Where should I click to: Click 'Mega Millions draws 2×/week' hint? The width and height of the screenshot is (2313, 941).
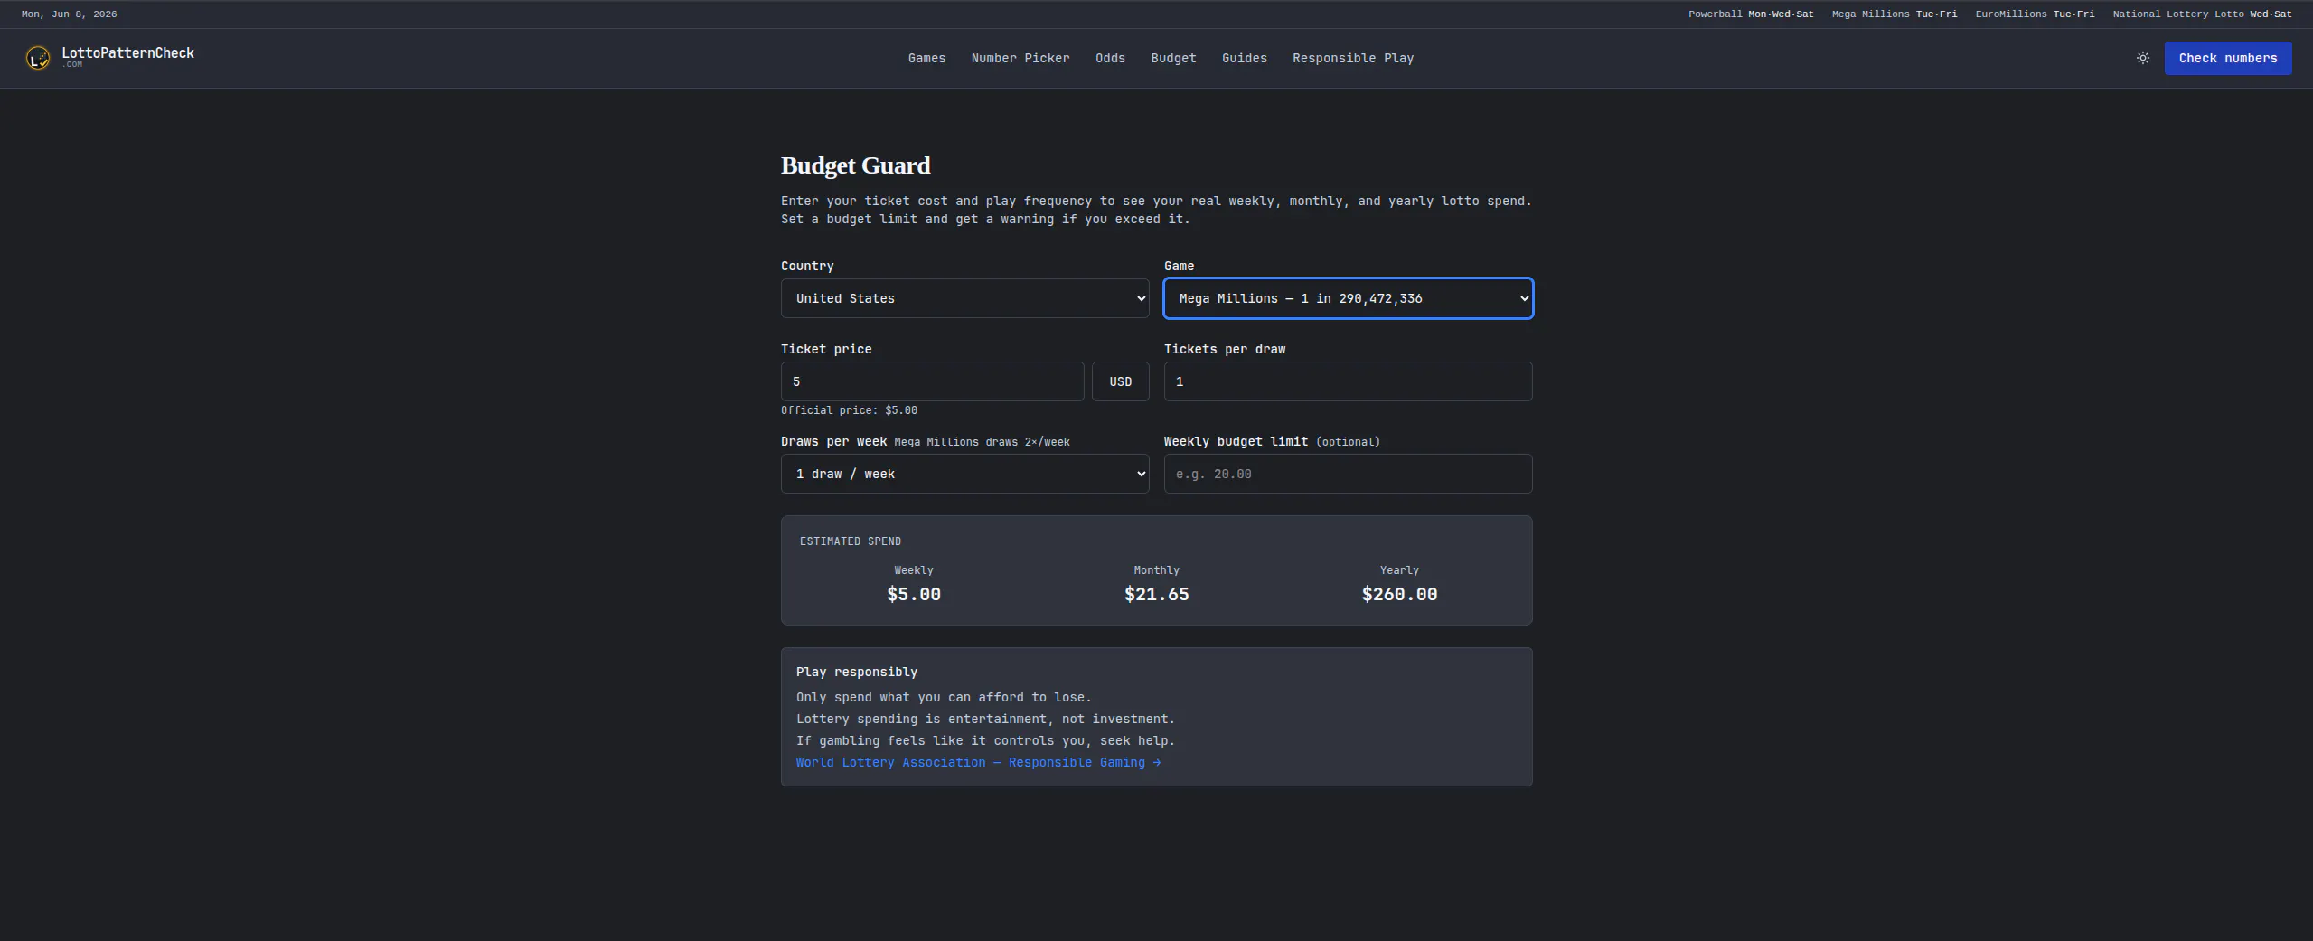[982, 442]
